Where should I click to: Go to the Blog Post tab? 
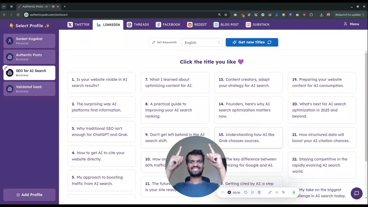click(226, 24)
